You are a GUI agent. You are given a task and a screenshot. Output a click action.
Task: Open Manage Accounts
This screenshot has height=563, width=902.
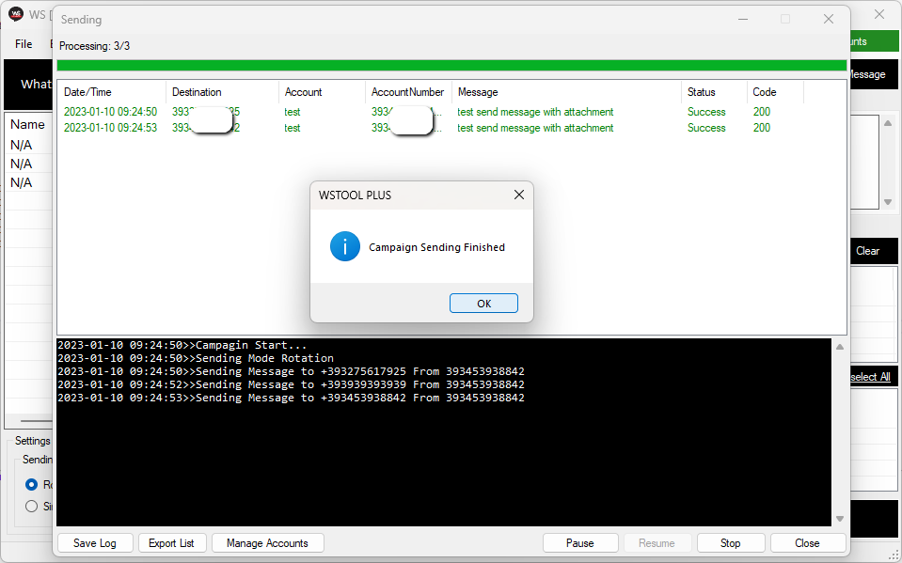pos(267,543)
